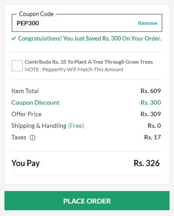The height and width of the screenshot is (216, 174).
Task: Remove the applied PEP300 coupon
Action: pos(147,23)
